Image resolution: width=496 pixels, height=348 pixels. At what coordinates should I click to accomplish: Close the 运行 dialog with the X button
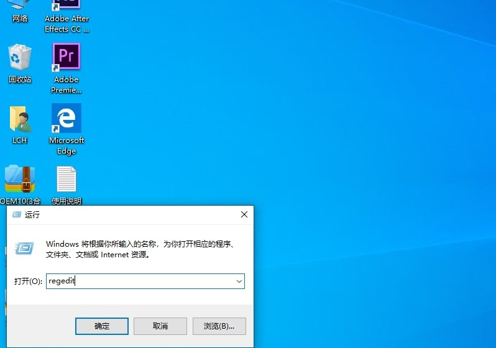pyautogui.click(x=244, y=214)
